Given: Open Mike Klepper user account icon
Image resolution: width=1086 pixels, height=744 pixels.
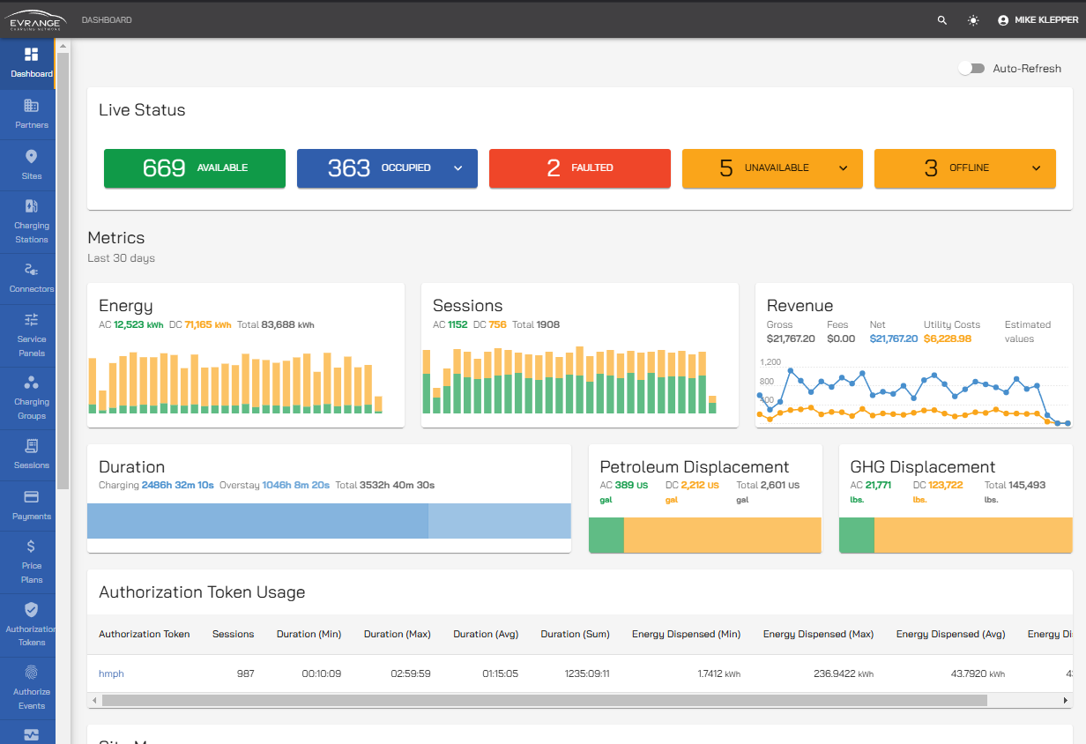Looking at the screenshot, I should (1003, 20).
